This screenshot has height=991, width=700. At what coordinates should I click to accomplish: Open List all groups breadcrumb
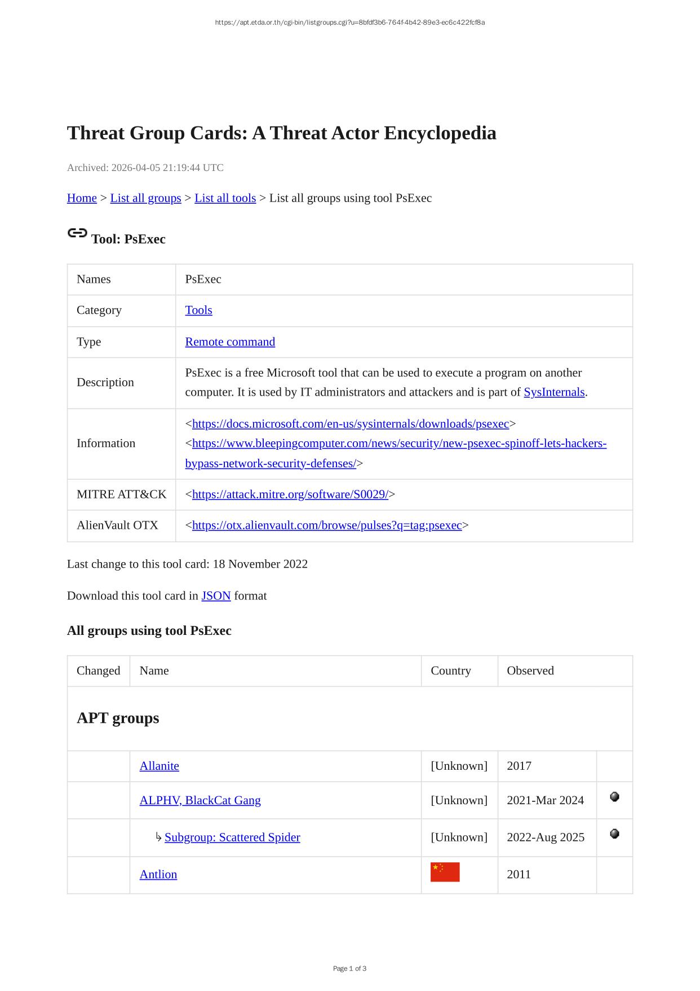[x=145, y=198]
